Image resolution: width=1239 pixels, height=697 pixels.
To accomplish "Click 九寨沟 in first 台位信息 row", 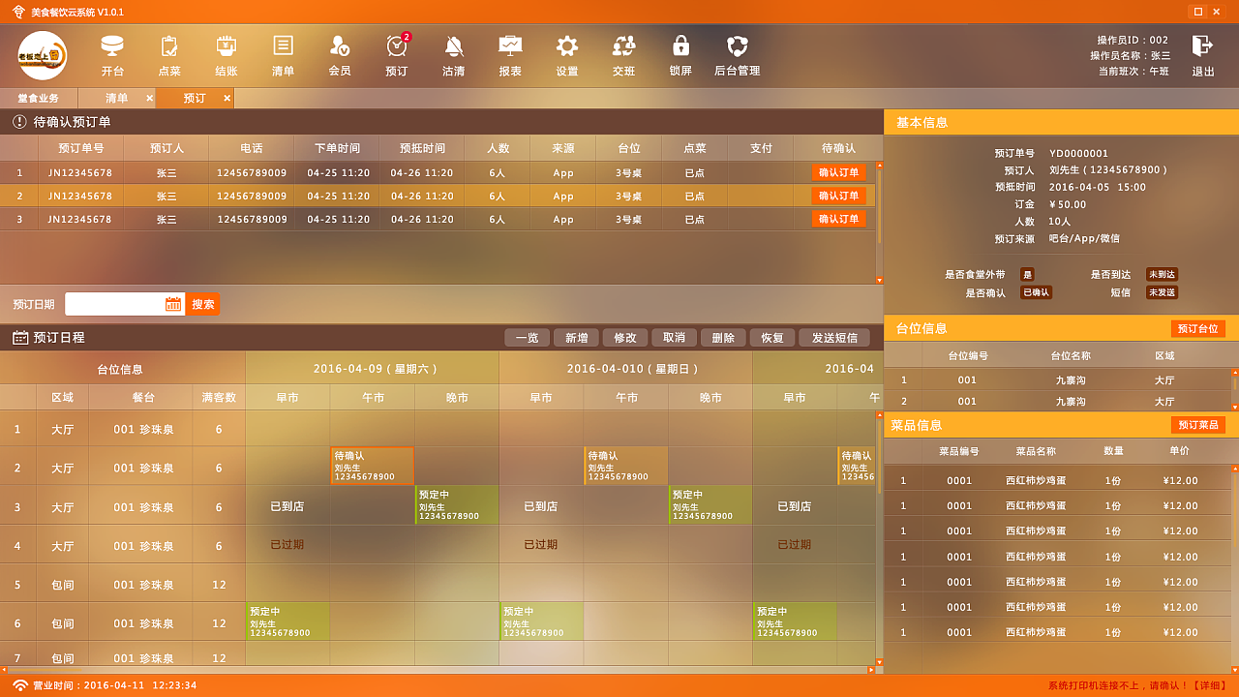I will (1072, 380).
